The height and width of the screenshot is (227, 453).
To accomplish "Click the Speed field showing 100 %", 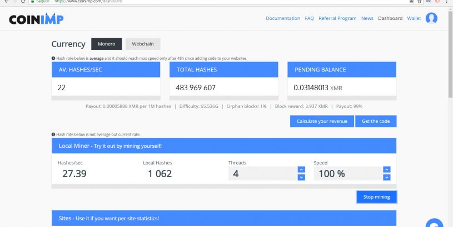I will tap(348, 173).
